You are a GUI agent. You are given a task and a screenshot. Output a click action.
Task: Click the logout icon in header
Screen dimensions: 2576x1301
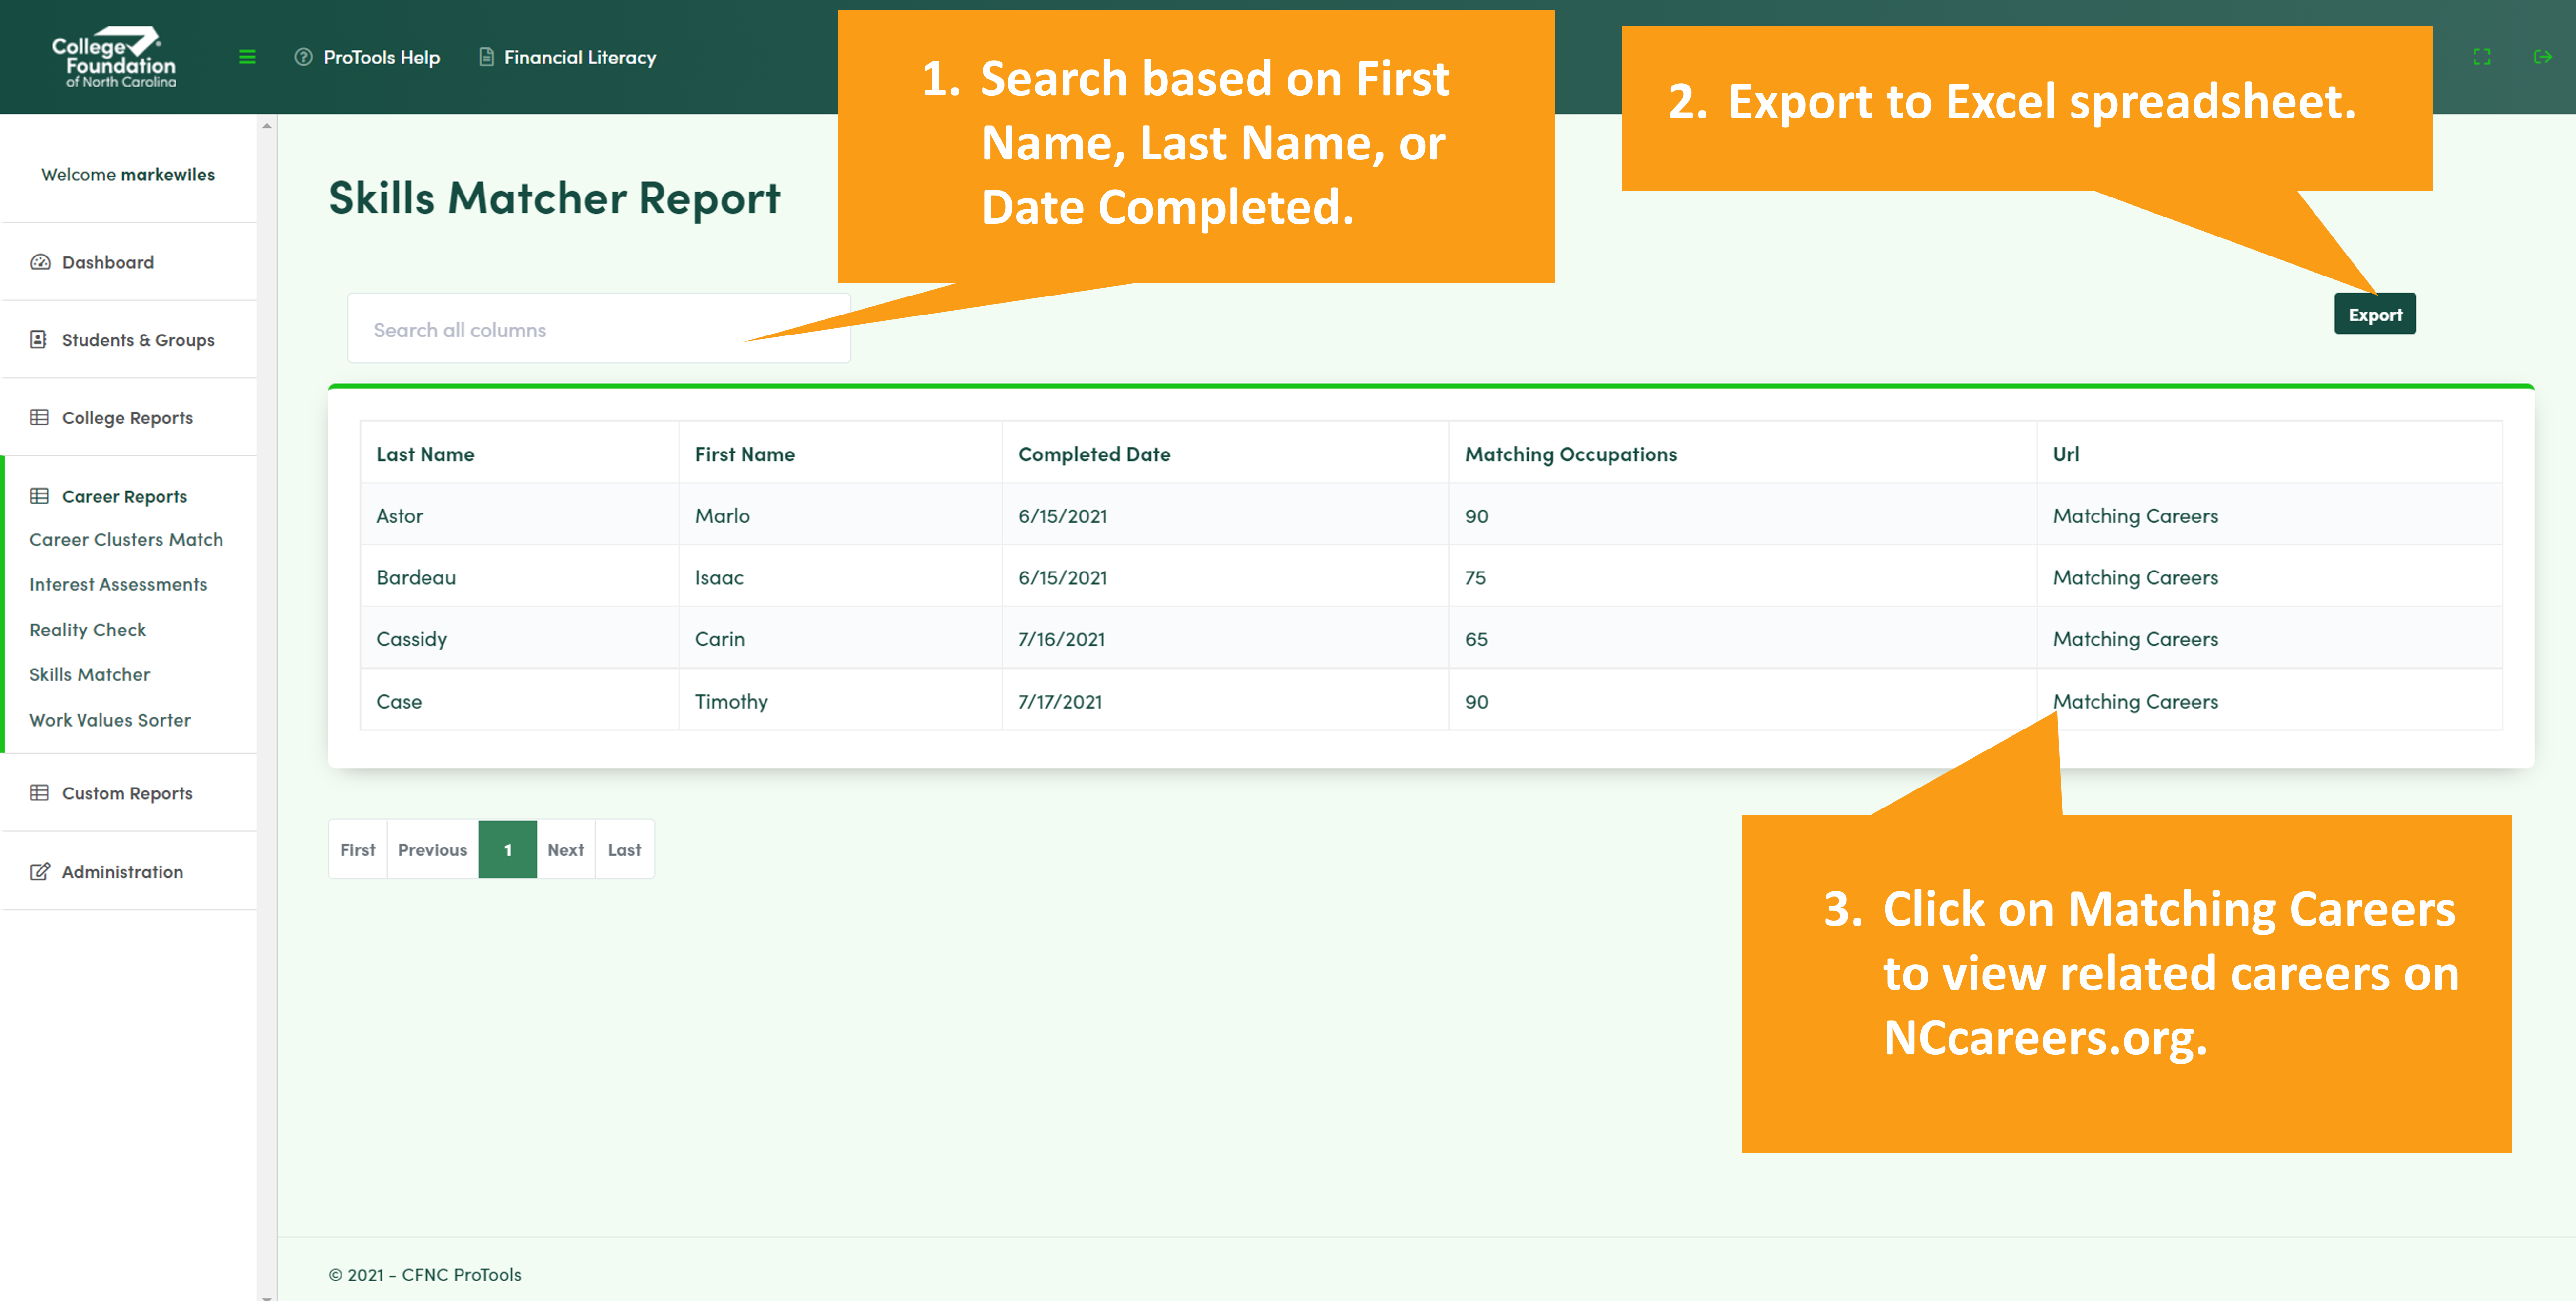click(x=2542, y=57)
